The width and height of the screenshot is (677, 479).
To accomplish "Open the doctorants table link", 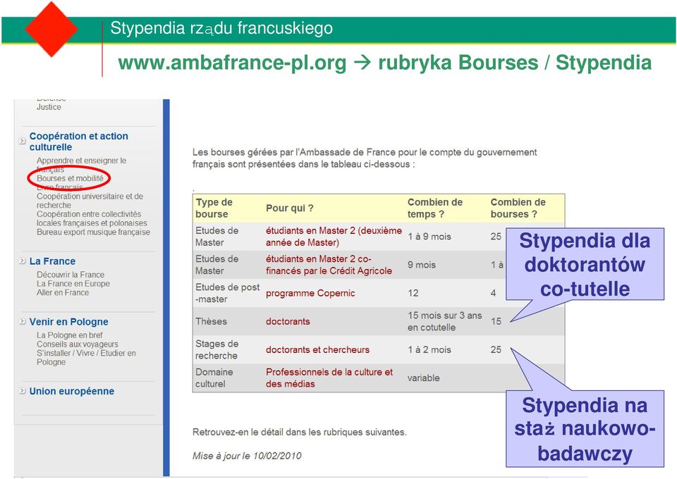I will coord(288,321).
